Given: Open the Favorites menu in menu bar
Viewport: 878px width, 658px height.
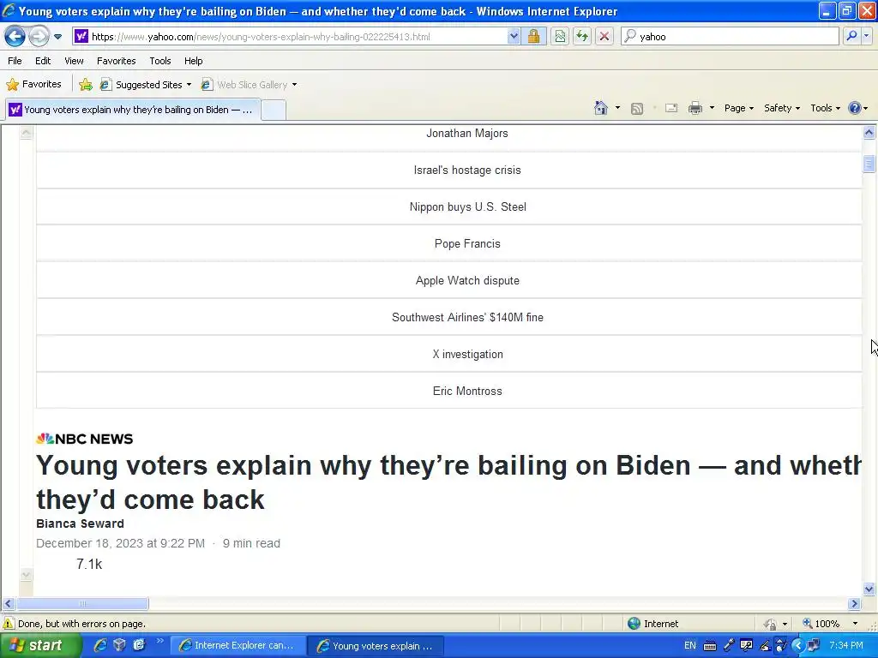Looking at the screenshot, I should click(116, 61).
